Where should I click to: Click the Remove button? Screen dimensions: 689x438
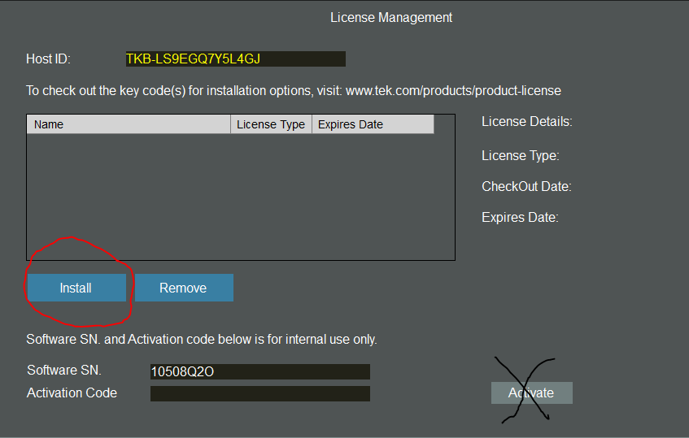184,288
